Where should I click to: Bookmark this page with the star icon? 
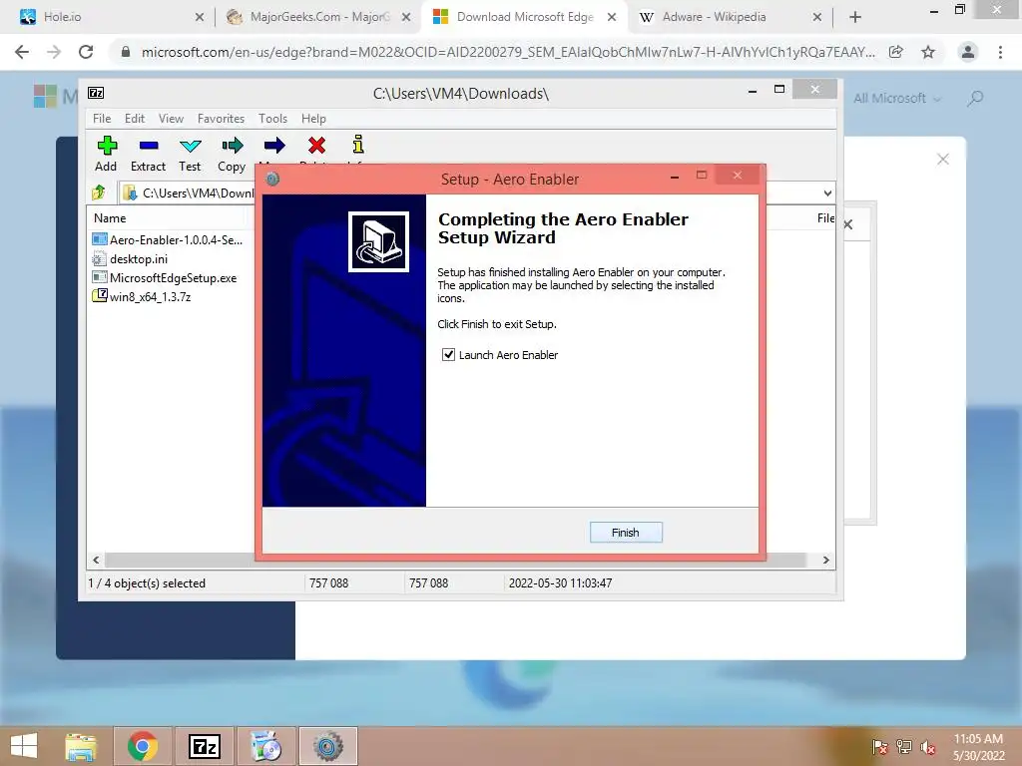[x=928, y=52]
